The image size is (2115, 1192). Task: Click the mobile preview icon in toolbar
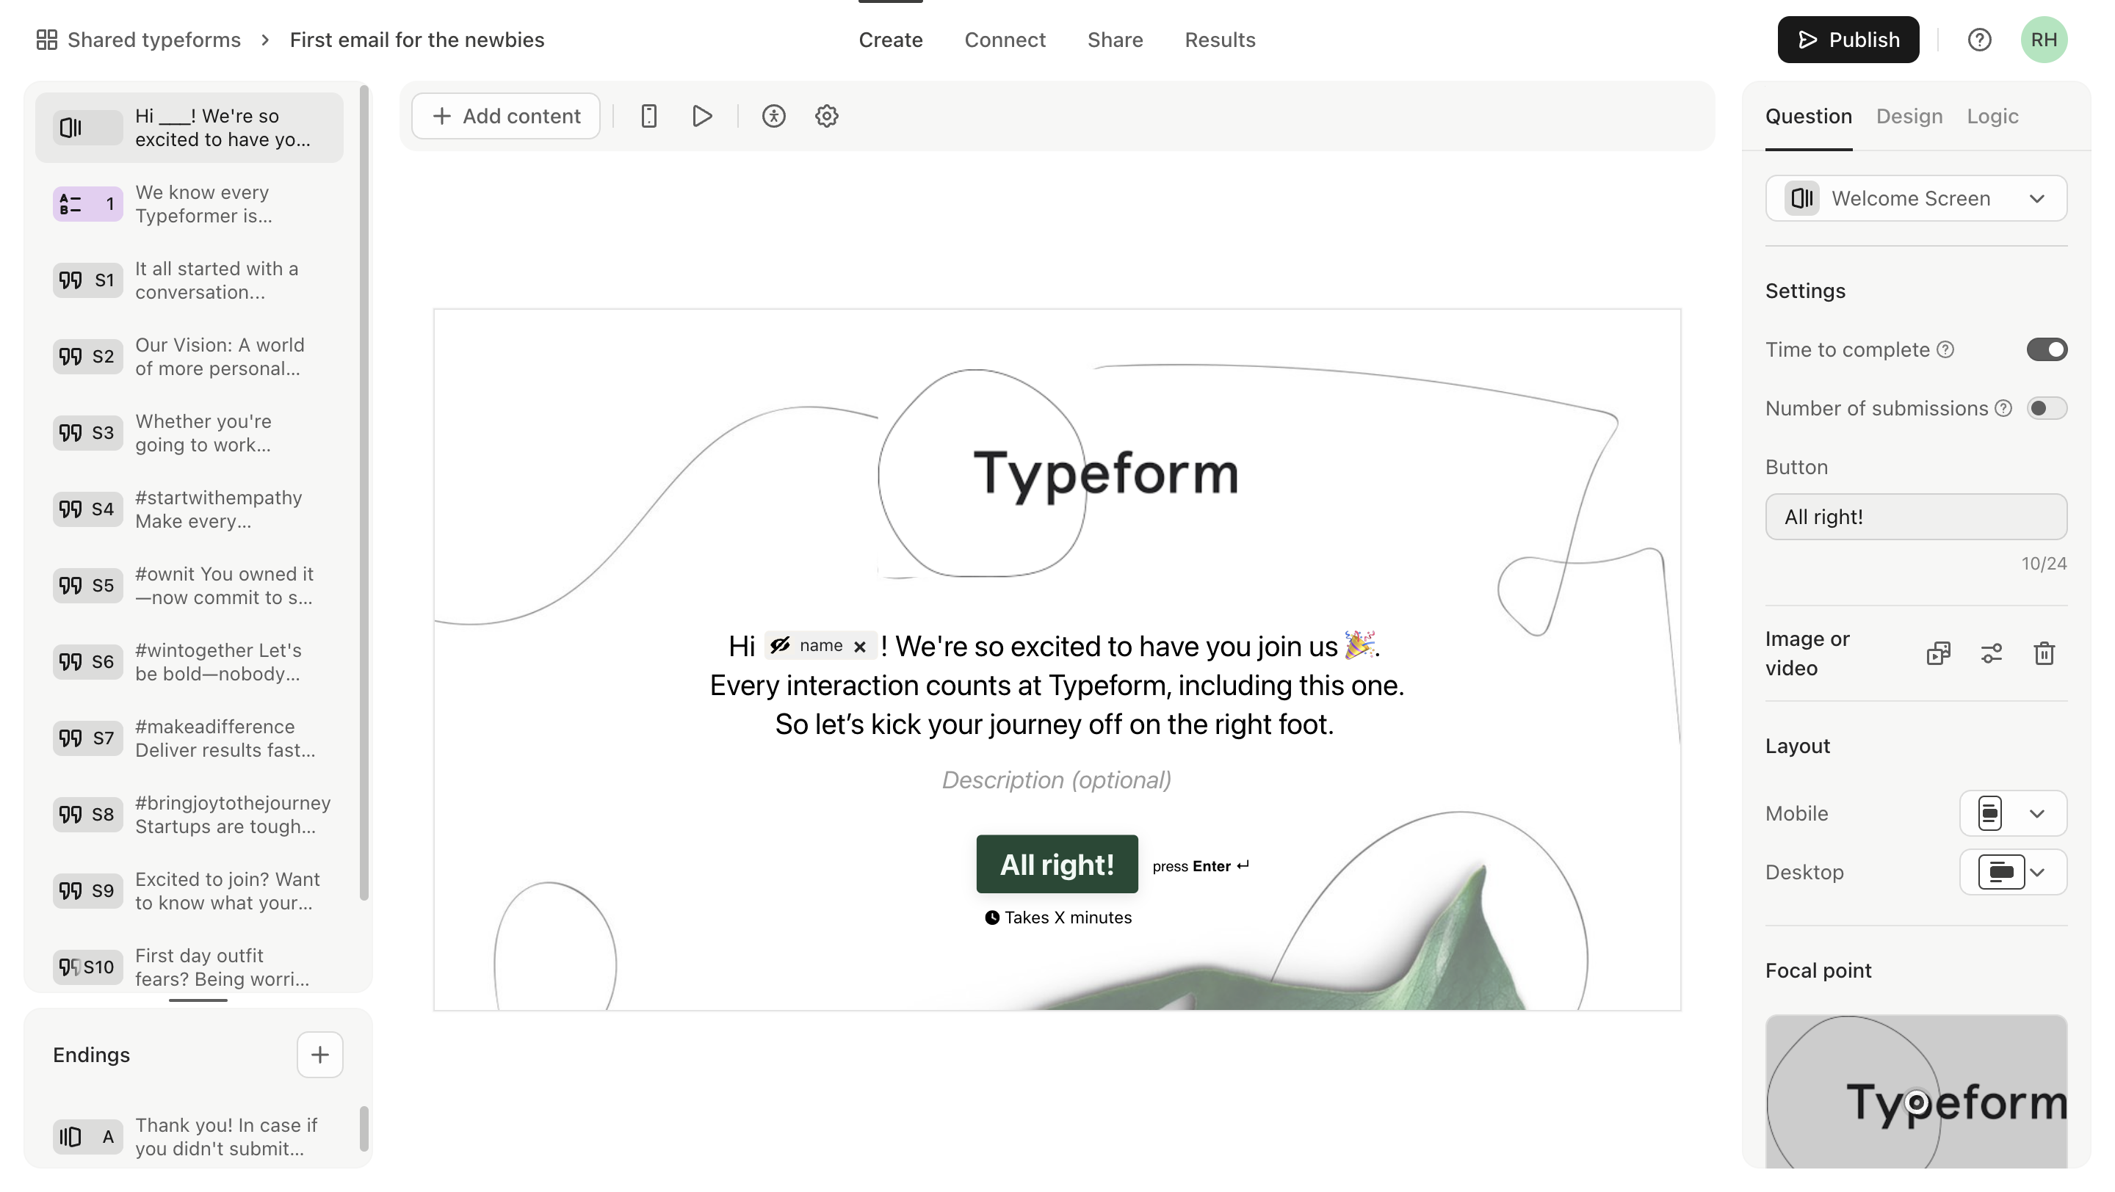pos(648,116)
